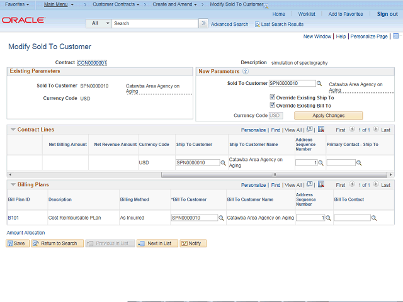Show previous row in Contract Lines
403x302 pixels.
(x=352, y=129)
